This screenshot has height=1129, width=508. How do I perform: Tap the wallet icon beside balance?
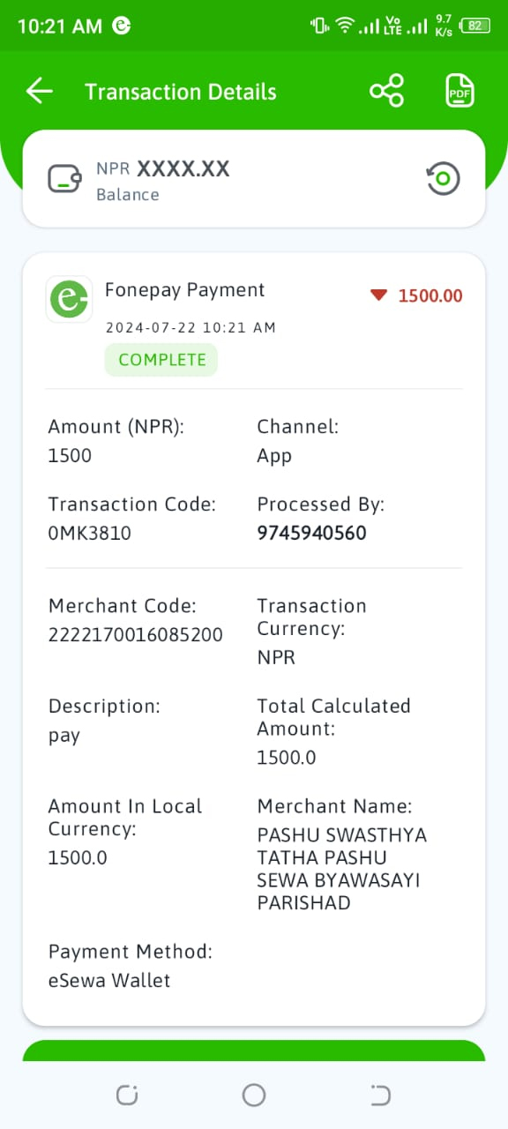[65, 179]
